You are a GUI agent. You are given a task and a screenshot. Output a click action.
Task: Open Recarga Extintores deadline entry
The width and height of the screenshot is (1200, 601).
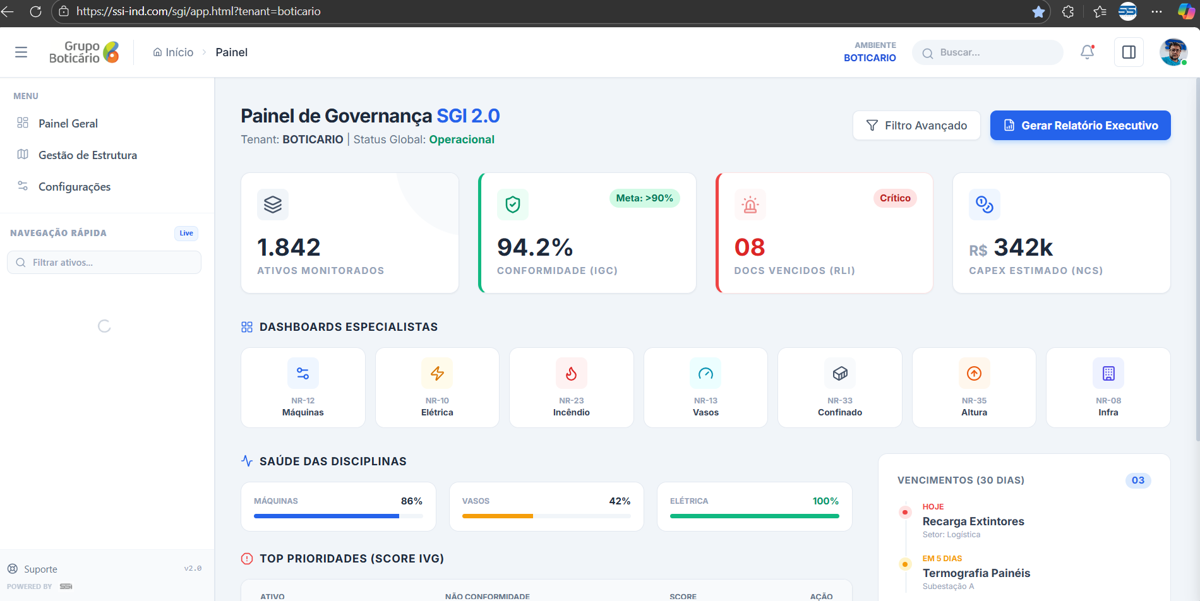tap(973, 521)
